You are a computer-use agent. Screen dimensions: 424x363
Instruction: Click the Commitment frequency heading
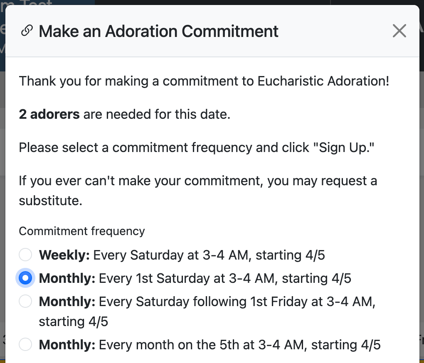pos(81,231)
